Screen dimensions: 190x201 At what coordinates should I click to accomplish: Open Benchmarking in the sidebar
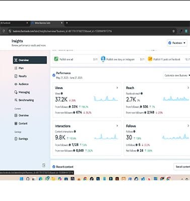click(26, 100)
